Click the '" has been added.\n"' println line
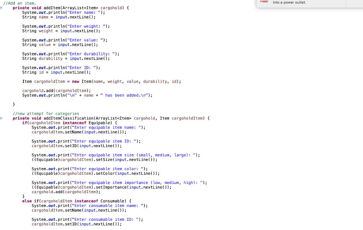363x230 pixels. (x=87, y=95)
